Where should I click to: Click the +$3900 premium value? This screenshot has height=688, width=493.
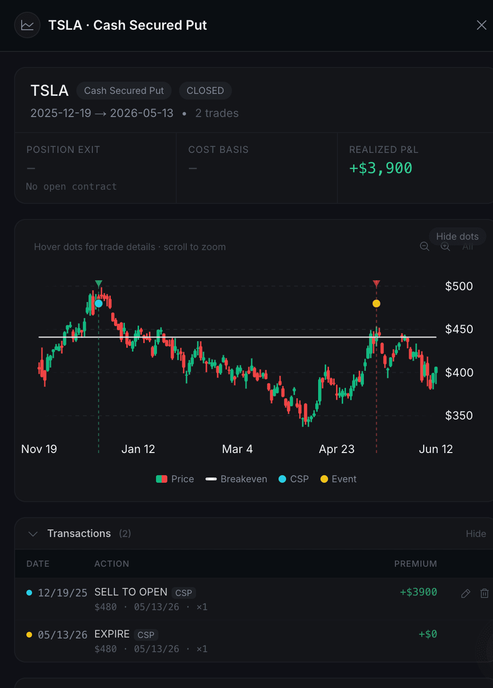(x=419, y=592)
